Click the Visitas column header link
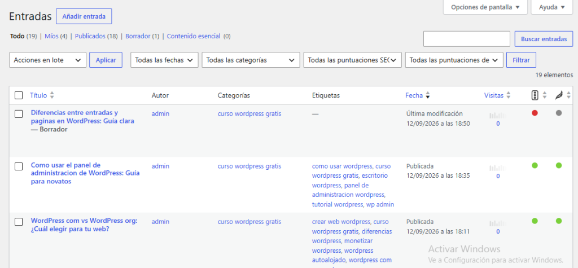The width and height of the screenshot is (578, 268). (x=493, y=95)
